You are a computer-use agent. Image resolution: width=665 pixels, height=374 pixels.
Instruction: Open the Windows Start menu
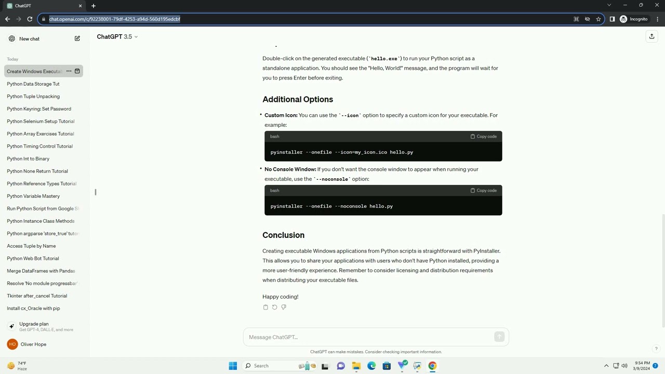pyautogui.click(x=233, y=366)
